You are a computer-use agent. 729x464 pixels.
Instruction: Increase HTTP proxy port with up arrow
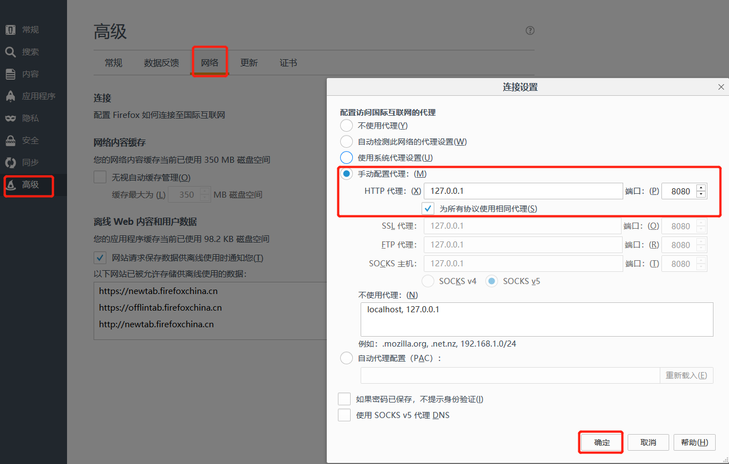point(701,187)
